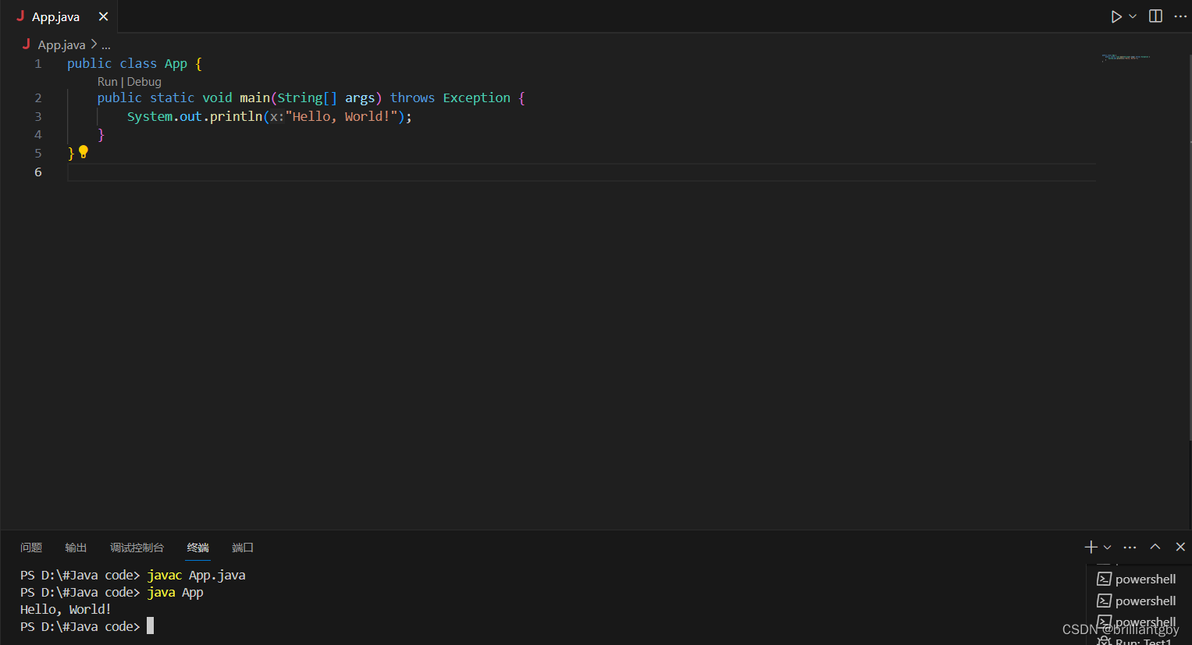Viewport: 1192px width, 645px height.
Task: Click the Debug code lens above main
Action: [144, 81]
